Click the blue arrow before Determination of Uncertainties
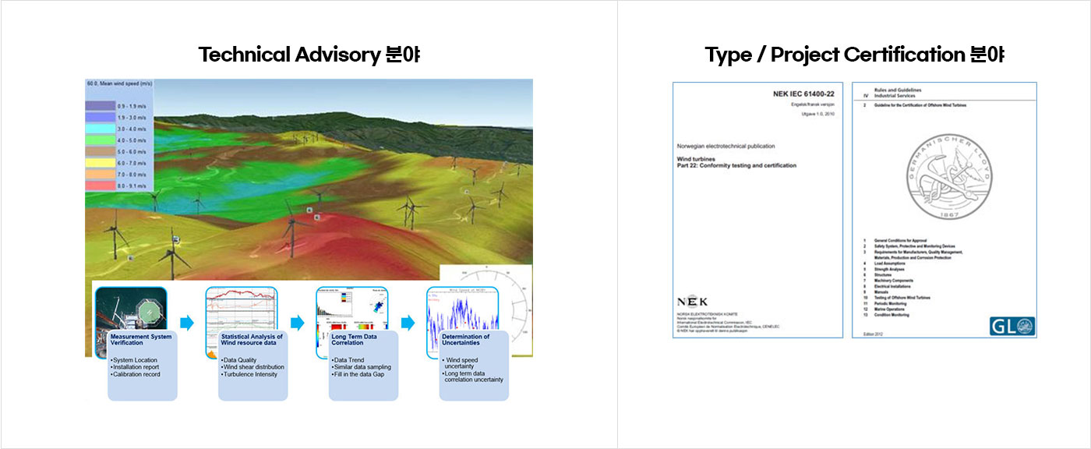 coord(408,323)
